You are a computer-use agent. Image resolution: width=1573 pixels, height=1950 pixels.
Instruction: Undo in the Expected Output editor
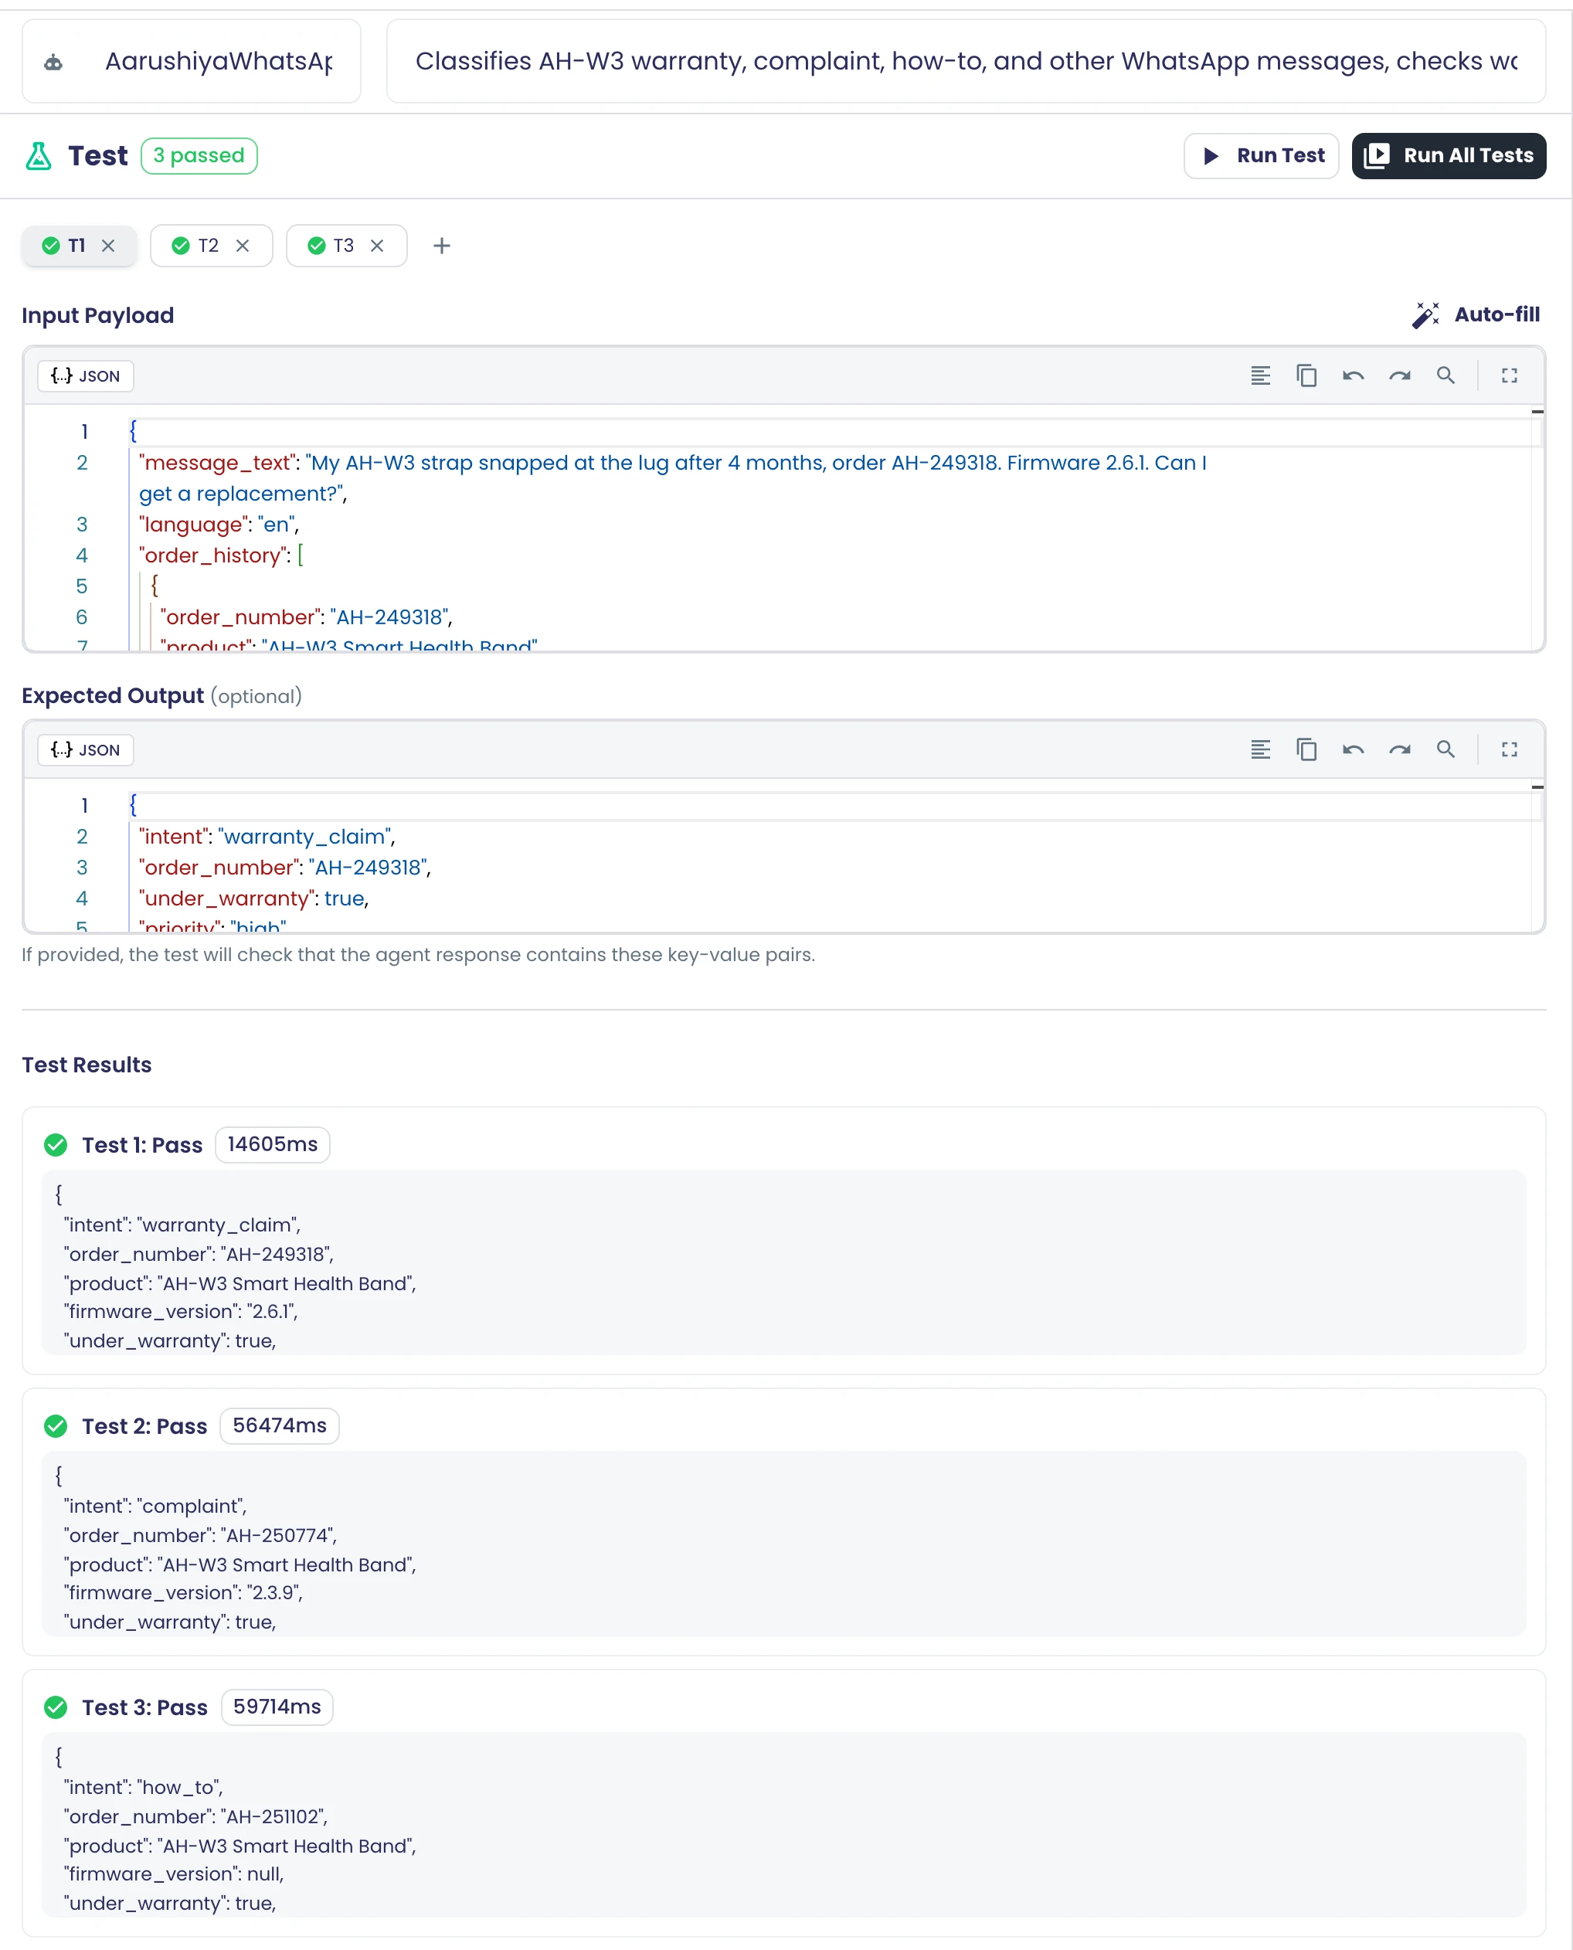click(1353, 749)
